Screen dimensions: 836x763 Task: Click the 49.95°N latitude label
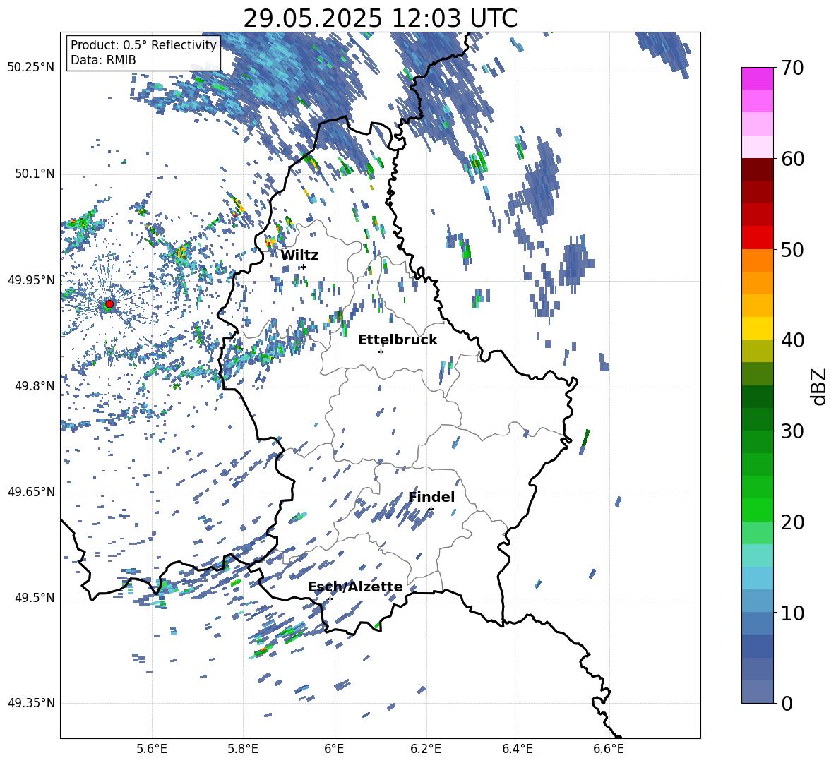31,280
